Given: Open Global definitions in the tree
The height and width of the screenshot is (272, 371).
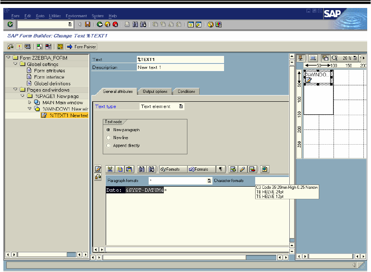Looking at the screenshot, I should coord(52,84).
